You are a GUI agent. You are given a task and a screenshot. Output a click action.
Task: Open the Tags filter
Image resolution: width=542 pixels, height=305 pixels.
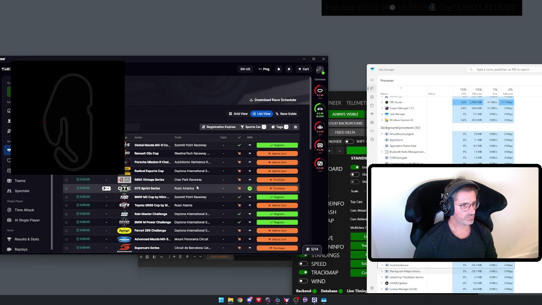click(x=280, y=127)
